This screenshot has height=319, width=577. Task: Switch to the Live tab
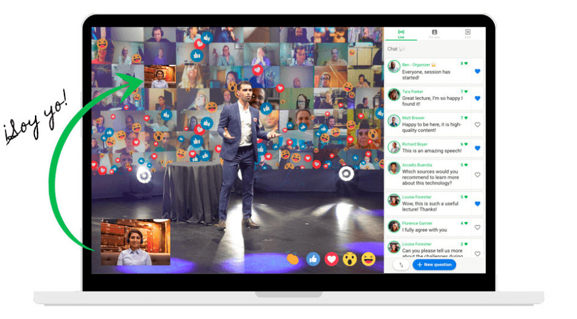point(401,34)
